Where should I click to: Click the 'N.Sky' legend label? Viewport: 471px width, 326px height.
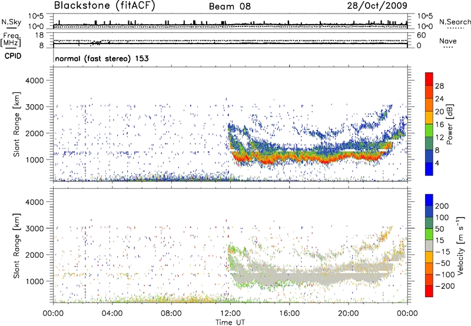point(11,22)
